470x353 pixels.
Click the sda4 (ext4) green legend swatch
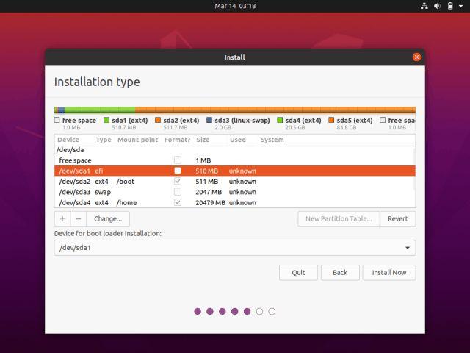pos(280,120)
